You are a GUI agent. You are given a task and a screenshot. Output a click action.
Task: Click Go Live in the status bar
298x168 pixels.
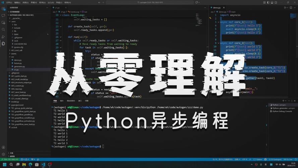pos(288,159)
